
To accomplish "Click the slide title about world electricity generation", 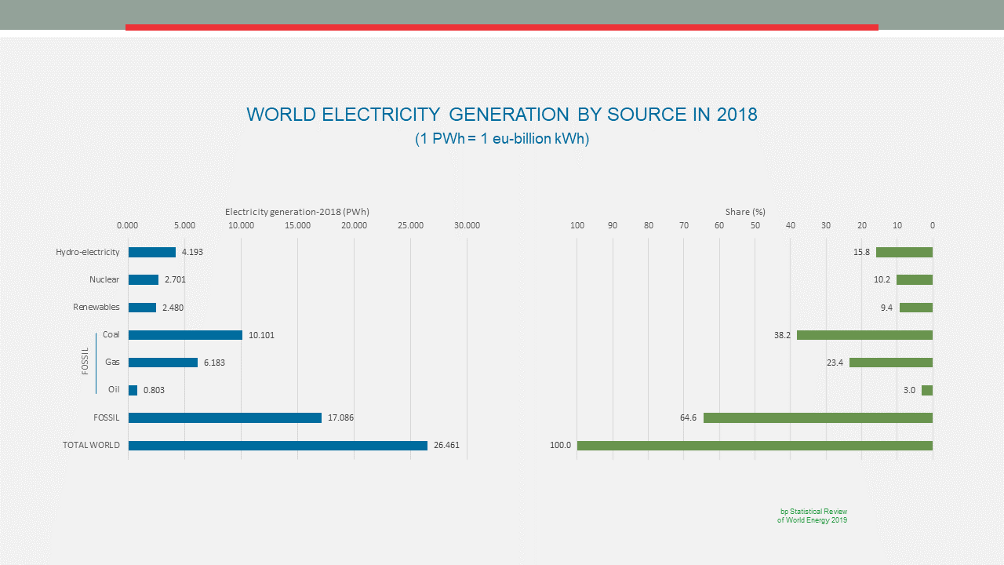I will 502,115.
